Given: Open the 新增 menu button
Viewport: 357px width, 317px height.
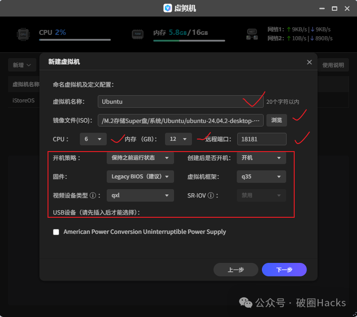Looking at the screenshot, I should (x=22, y=65).
